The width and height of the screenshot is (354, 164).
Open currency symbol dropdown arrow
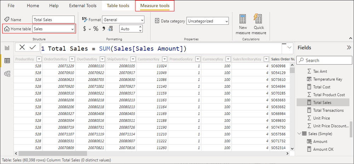click(x=90, y=29)
